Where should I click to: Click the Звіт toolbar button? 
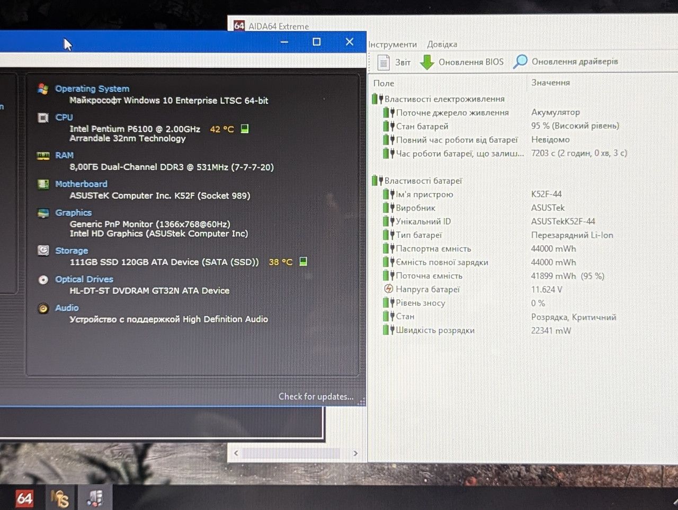pyautogui.click(x=394, y=62)
